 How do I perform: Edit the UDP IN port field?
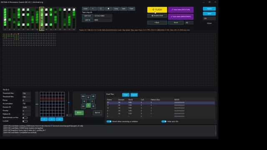(103, 20)
